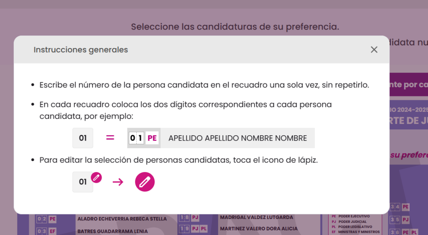Click the PE badge beside Aladro Echeverria Rebeca Stella
Screen dimensions: 428x235
pos(52,219)
